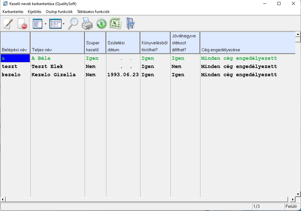Print the table using the printer icon
Image resolution: width=301 pixels, height=211 pixels.
tap(87, 24)
